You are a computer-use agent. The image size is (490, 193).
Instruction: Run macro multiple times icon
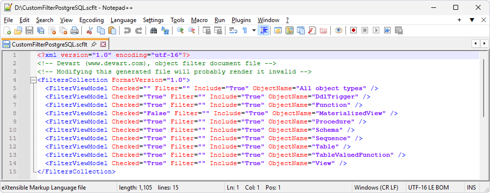[387, 30]
